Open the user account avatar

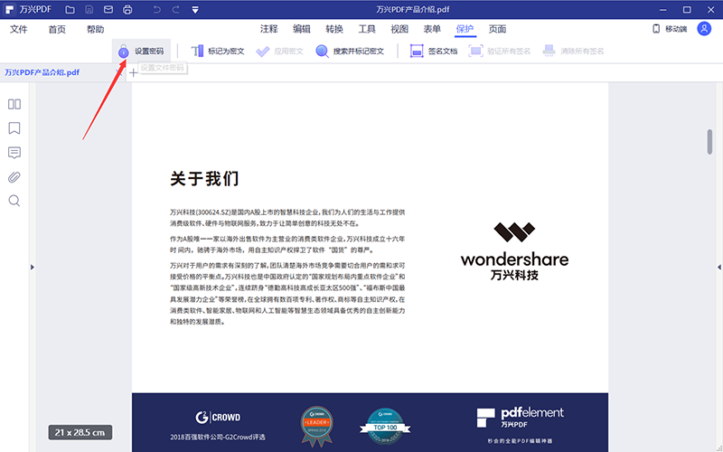click(704, 29)
